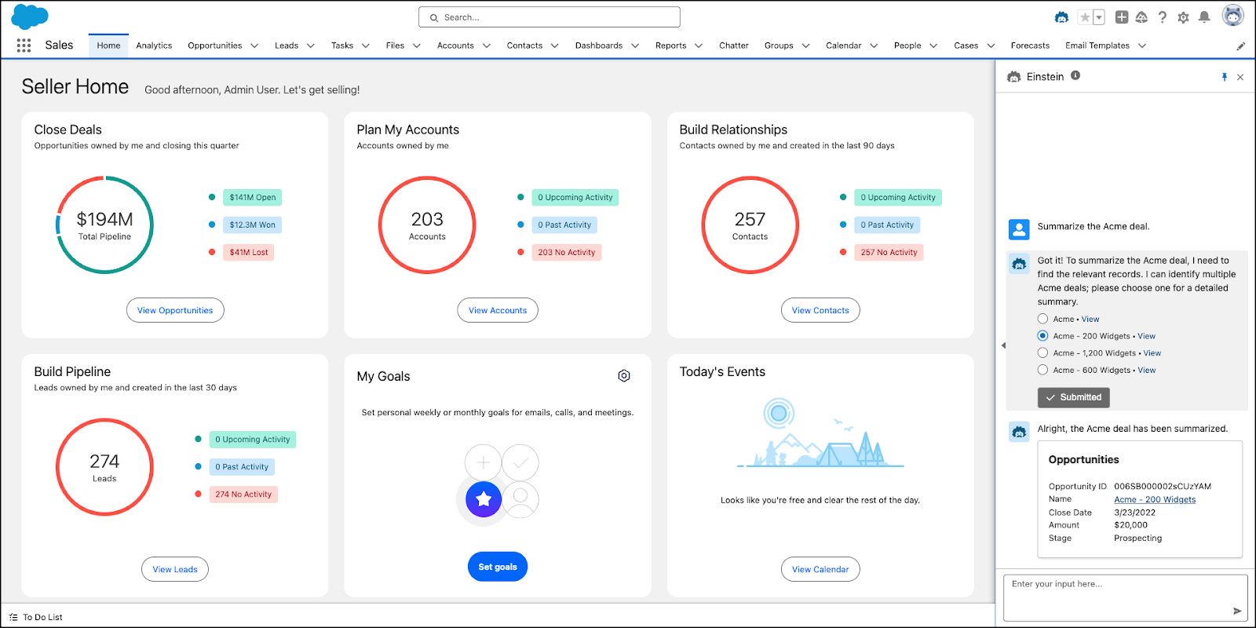Screen dimensions: 1256x628
Task: Open the App Launcher grid
Action: coord(24,46)
